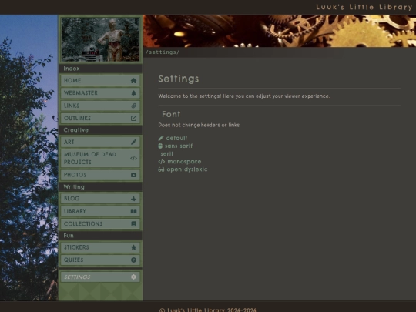This screenshot has height=312, width=416.
Task: Click the paperclip icon on LINKS
Action: pos(133,106)
